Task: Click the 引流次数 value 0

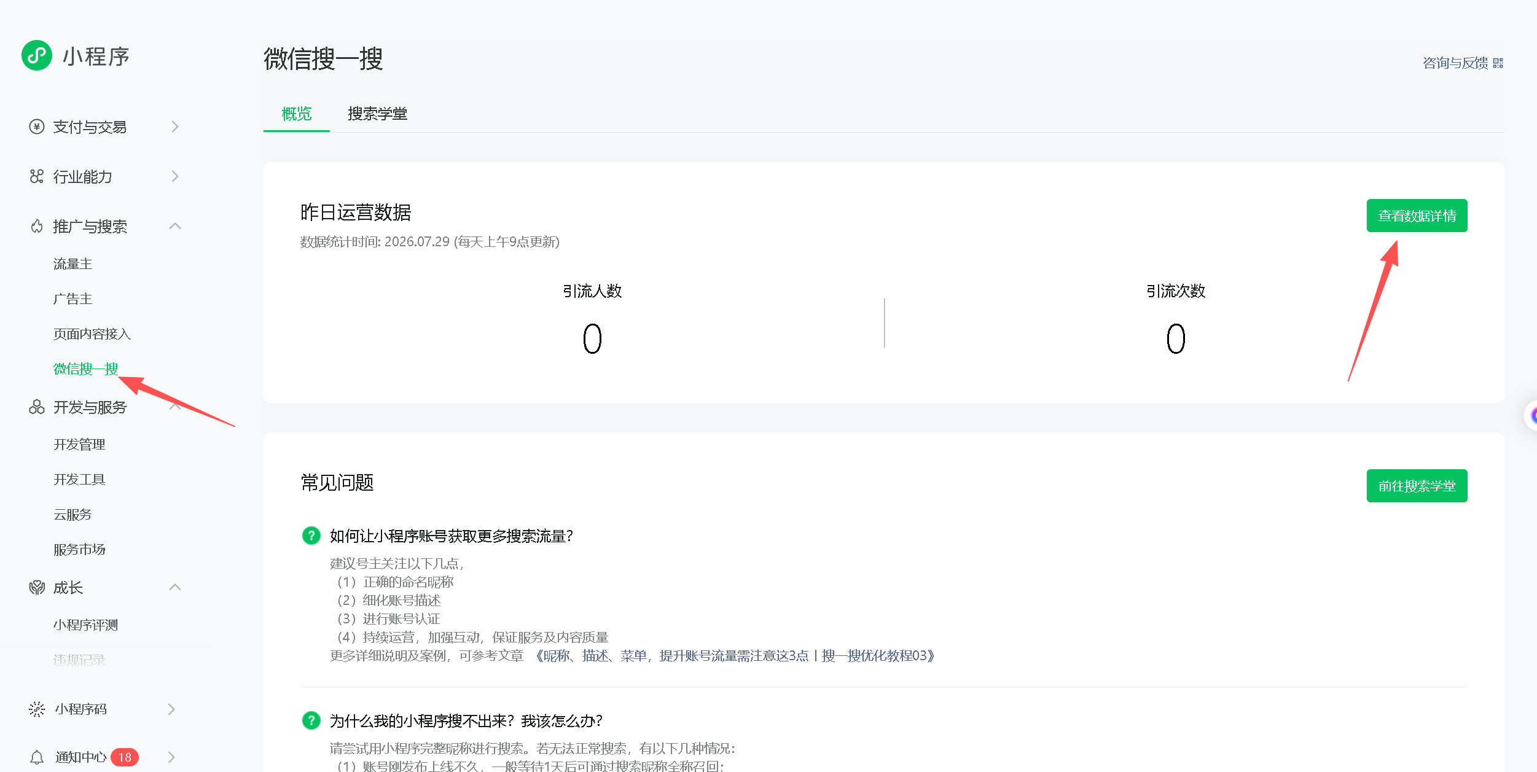Action: coord(1176,338)
